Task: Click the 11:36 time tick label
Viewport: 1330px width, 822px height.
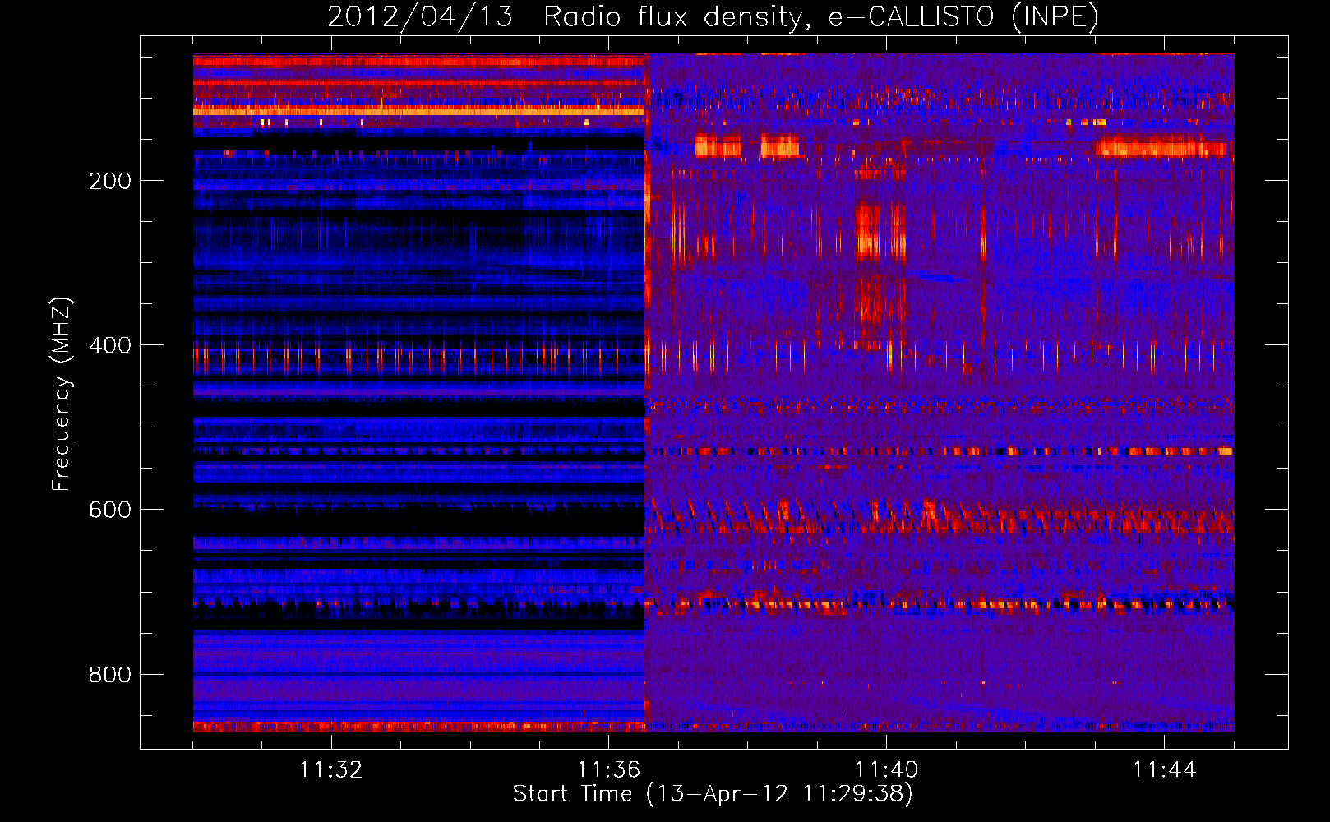Action: (x=608, y=769)
